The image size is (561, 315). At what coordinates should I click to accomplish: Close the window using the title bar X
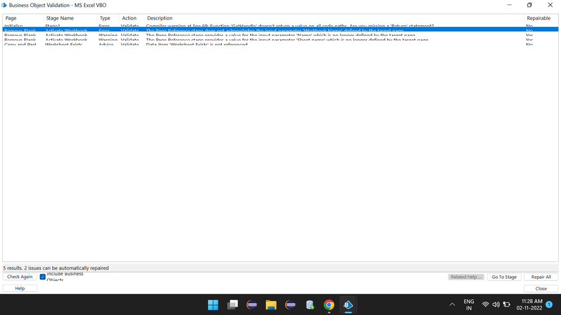(550, 5)
